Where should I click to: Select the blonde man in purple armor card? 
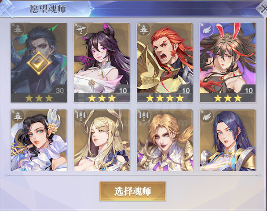click(x=165, y=140)
